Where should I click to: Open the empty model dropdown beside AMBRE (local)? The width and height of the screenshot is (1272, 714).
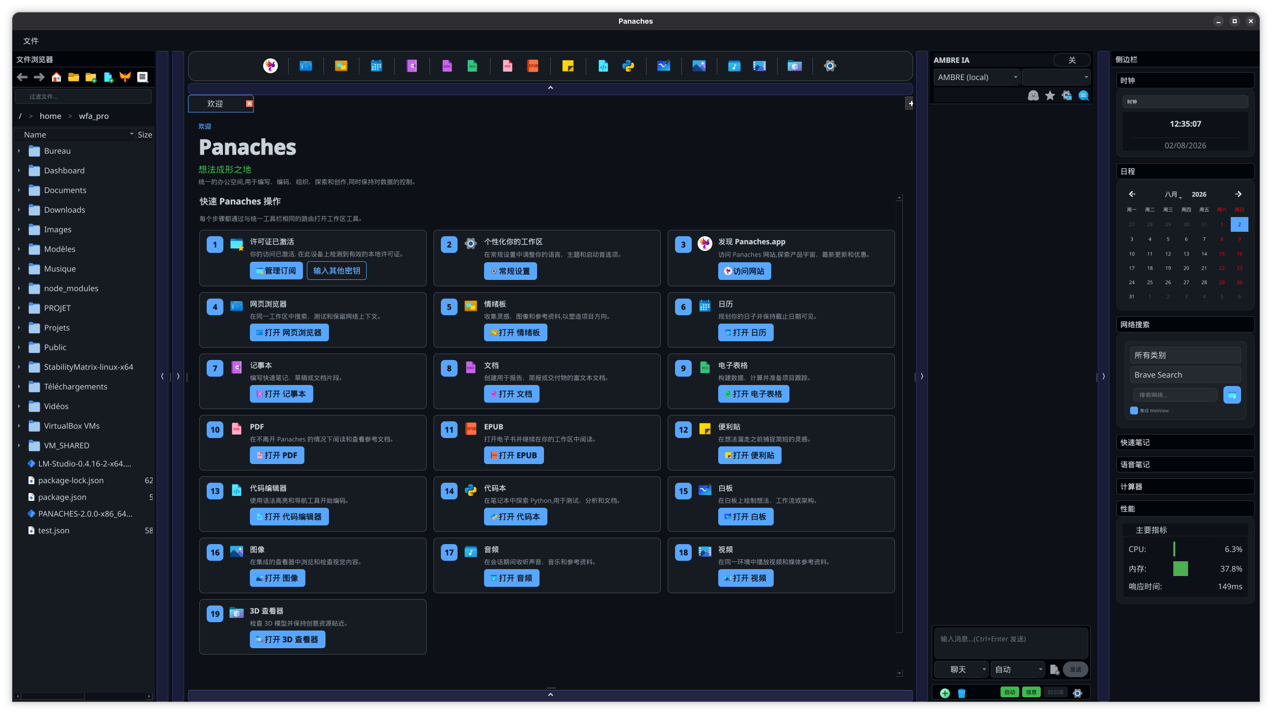1056,77
